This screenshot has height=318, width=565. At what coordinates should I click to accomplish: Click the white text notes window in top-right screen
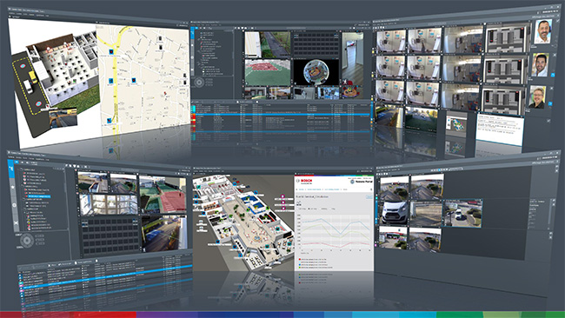coord(500,129)
